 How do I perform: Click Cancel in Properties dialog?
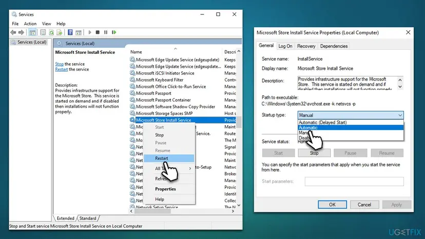point(364,205)
